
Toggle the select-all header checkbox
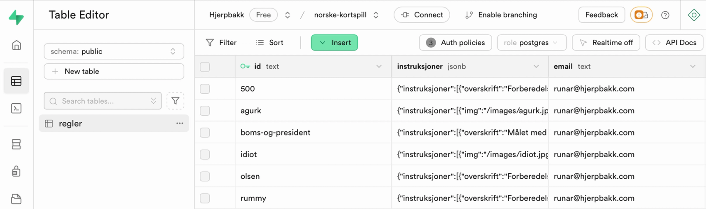[205, 67]
